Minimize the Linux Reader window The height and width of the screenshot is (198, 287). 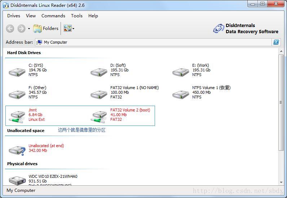click(x=253, y=4)
